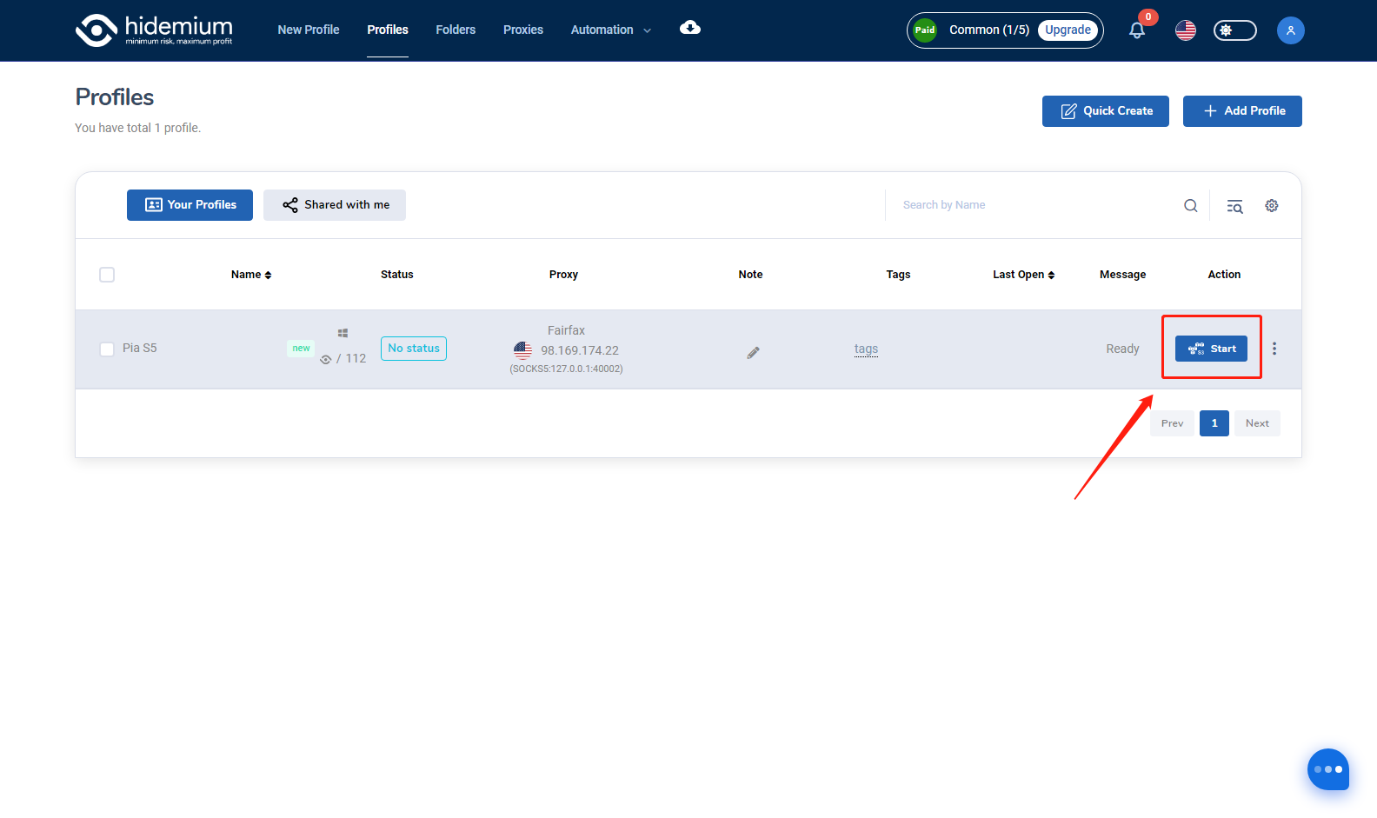Image resolution: width=1377 pixels, height=818 pixels.
Task: Click the cloud download icon in navbar
Action: pyautogui.click(x=689, y=28)
